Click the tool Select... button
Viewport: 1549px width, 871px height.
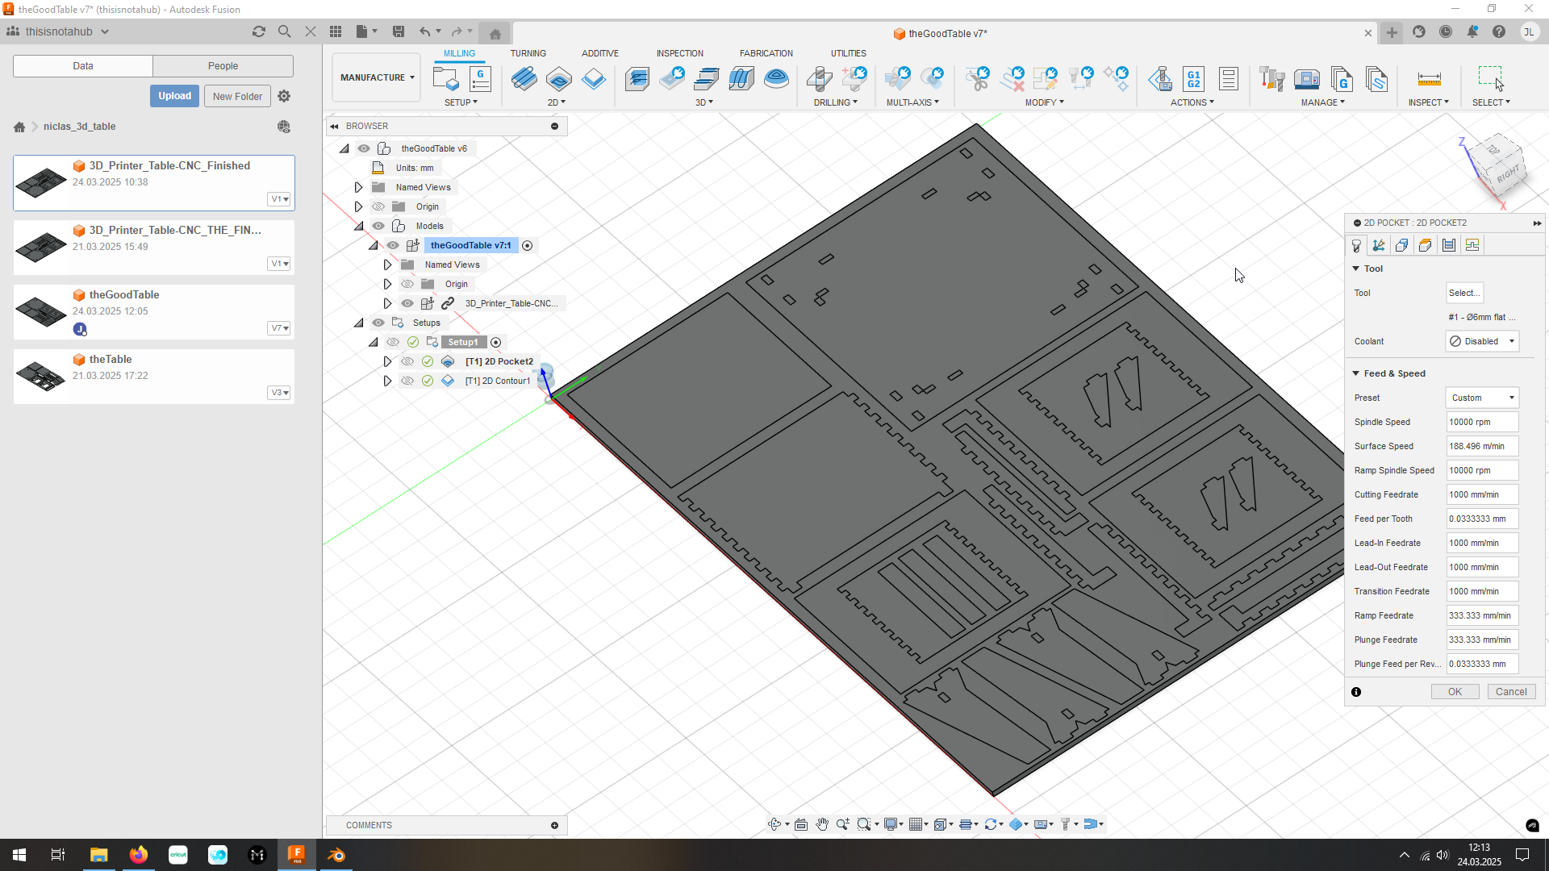(x=1464, y=293)
